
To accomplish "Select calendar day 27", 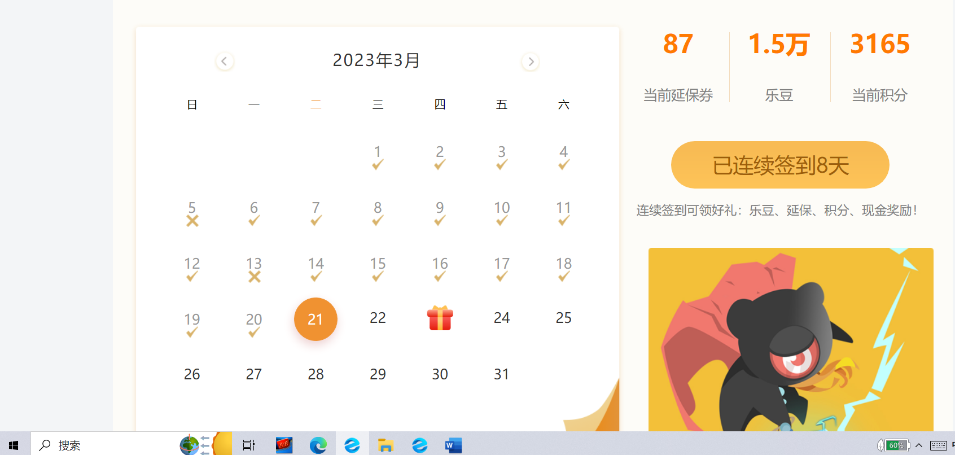I will point(254,374).
